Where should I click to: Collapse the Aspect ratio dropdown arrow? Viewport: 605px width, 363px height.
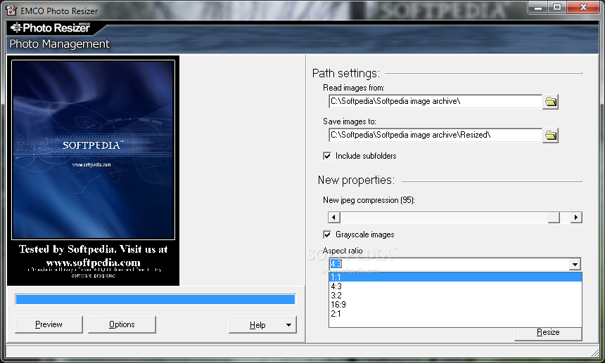pyautogui.click(x=575, y=264)
